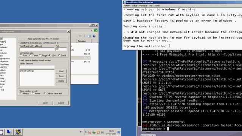Select the file row showing 152 KB
Viewport: 242px width, 136px height.
pos(81,62)
